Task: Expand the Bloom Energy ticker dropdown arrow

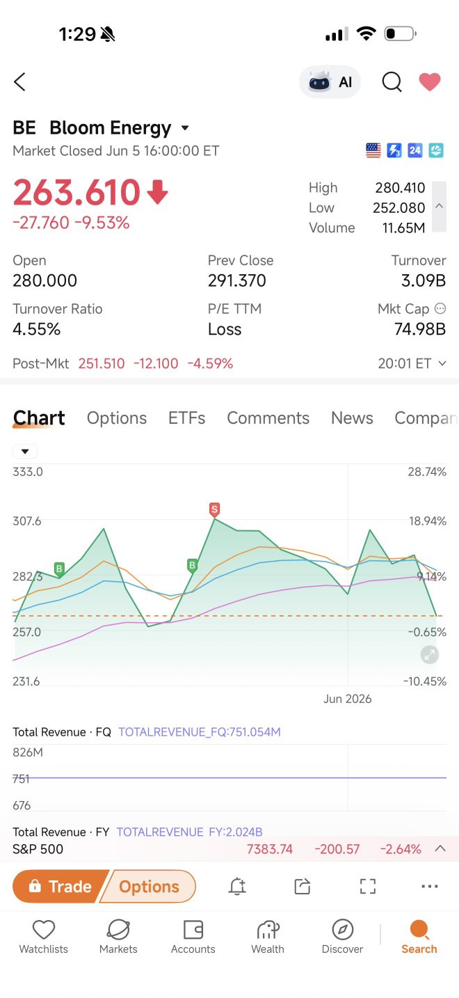Action: (x=185, y=128)
